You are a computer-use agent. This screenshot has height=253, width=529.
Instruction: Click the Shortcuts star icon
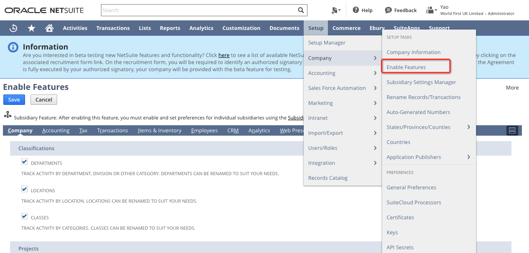(31, 28)
